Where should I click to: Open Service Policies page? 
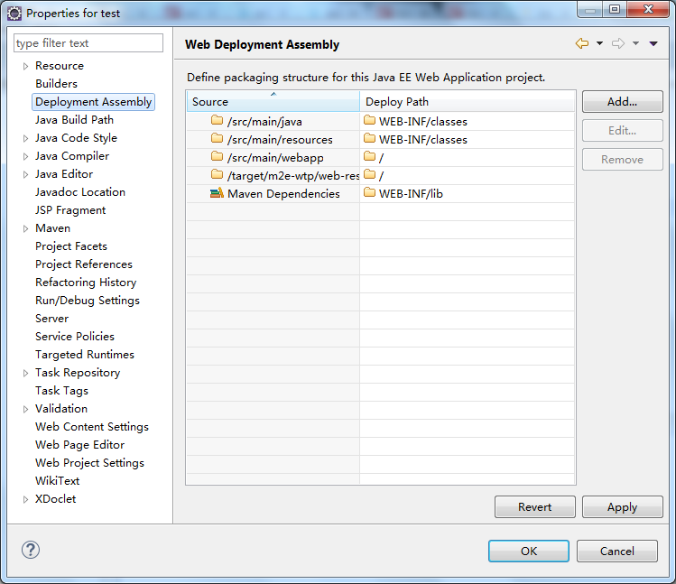coord(75,337)
